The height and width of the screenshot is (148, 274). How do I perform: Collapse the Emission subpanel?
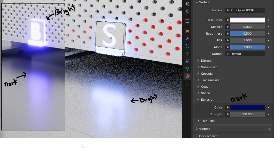point(198,100)
